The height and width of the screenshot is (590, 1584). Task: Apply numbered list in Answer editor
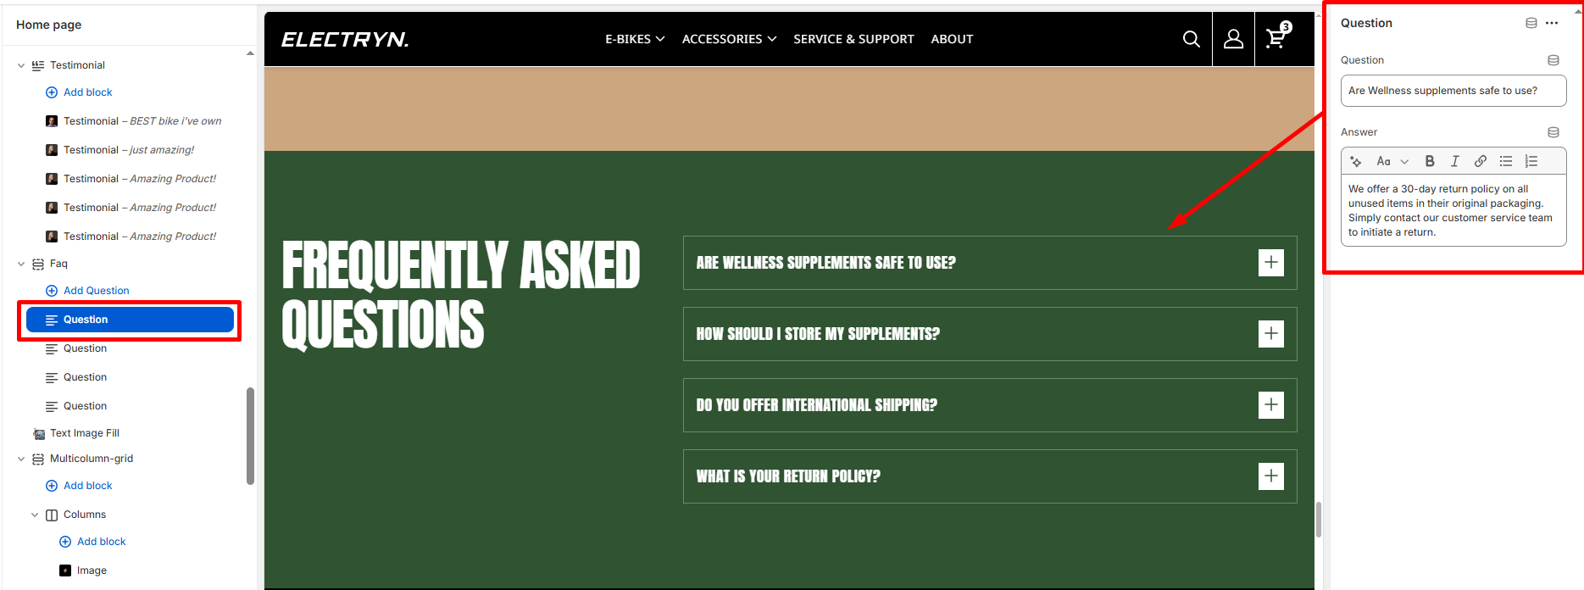click(1531, 161)
